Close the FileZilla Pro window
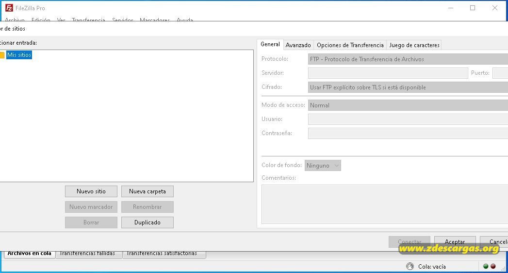The width and height of the screenshot is (508, 273). pyautogui.click(x=495, y=8)
